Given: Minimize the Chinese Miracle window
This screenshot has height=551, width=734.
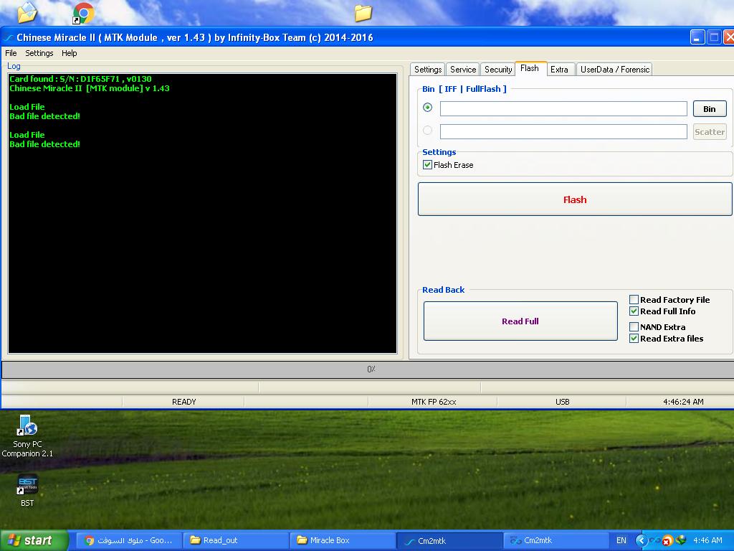Looking at the screenshot, I should 697,37.
